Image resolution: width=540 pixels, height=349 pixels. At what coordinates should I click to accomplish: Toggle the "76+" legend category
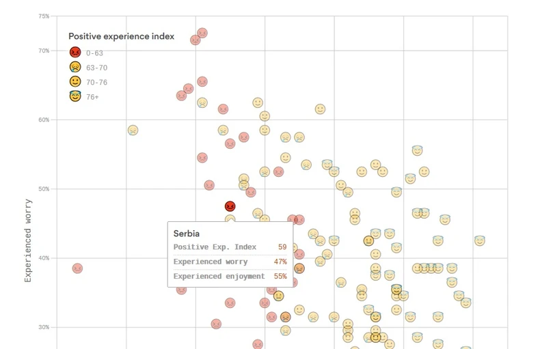coord(92,98)
